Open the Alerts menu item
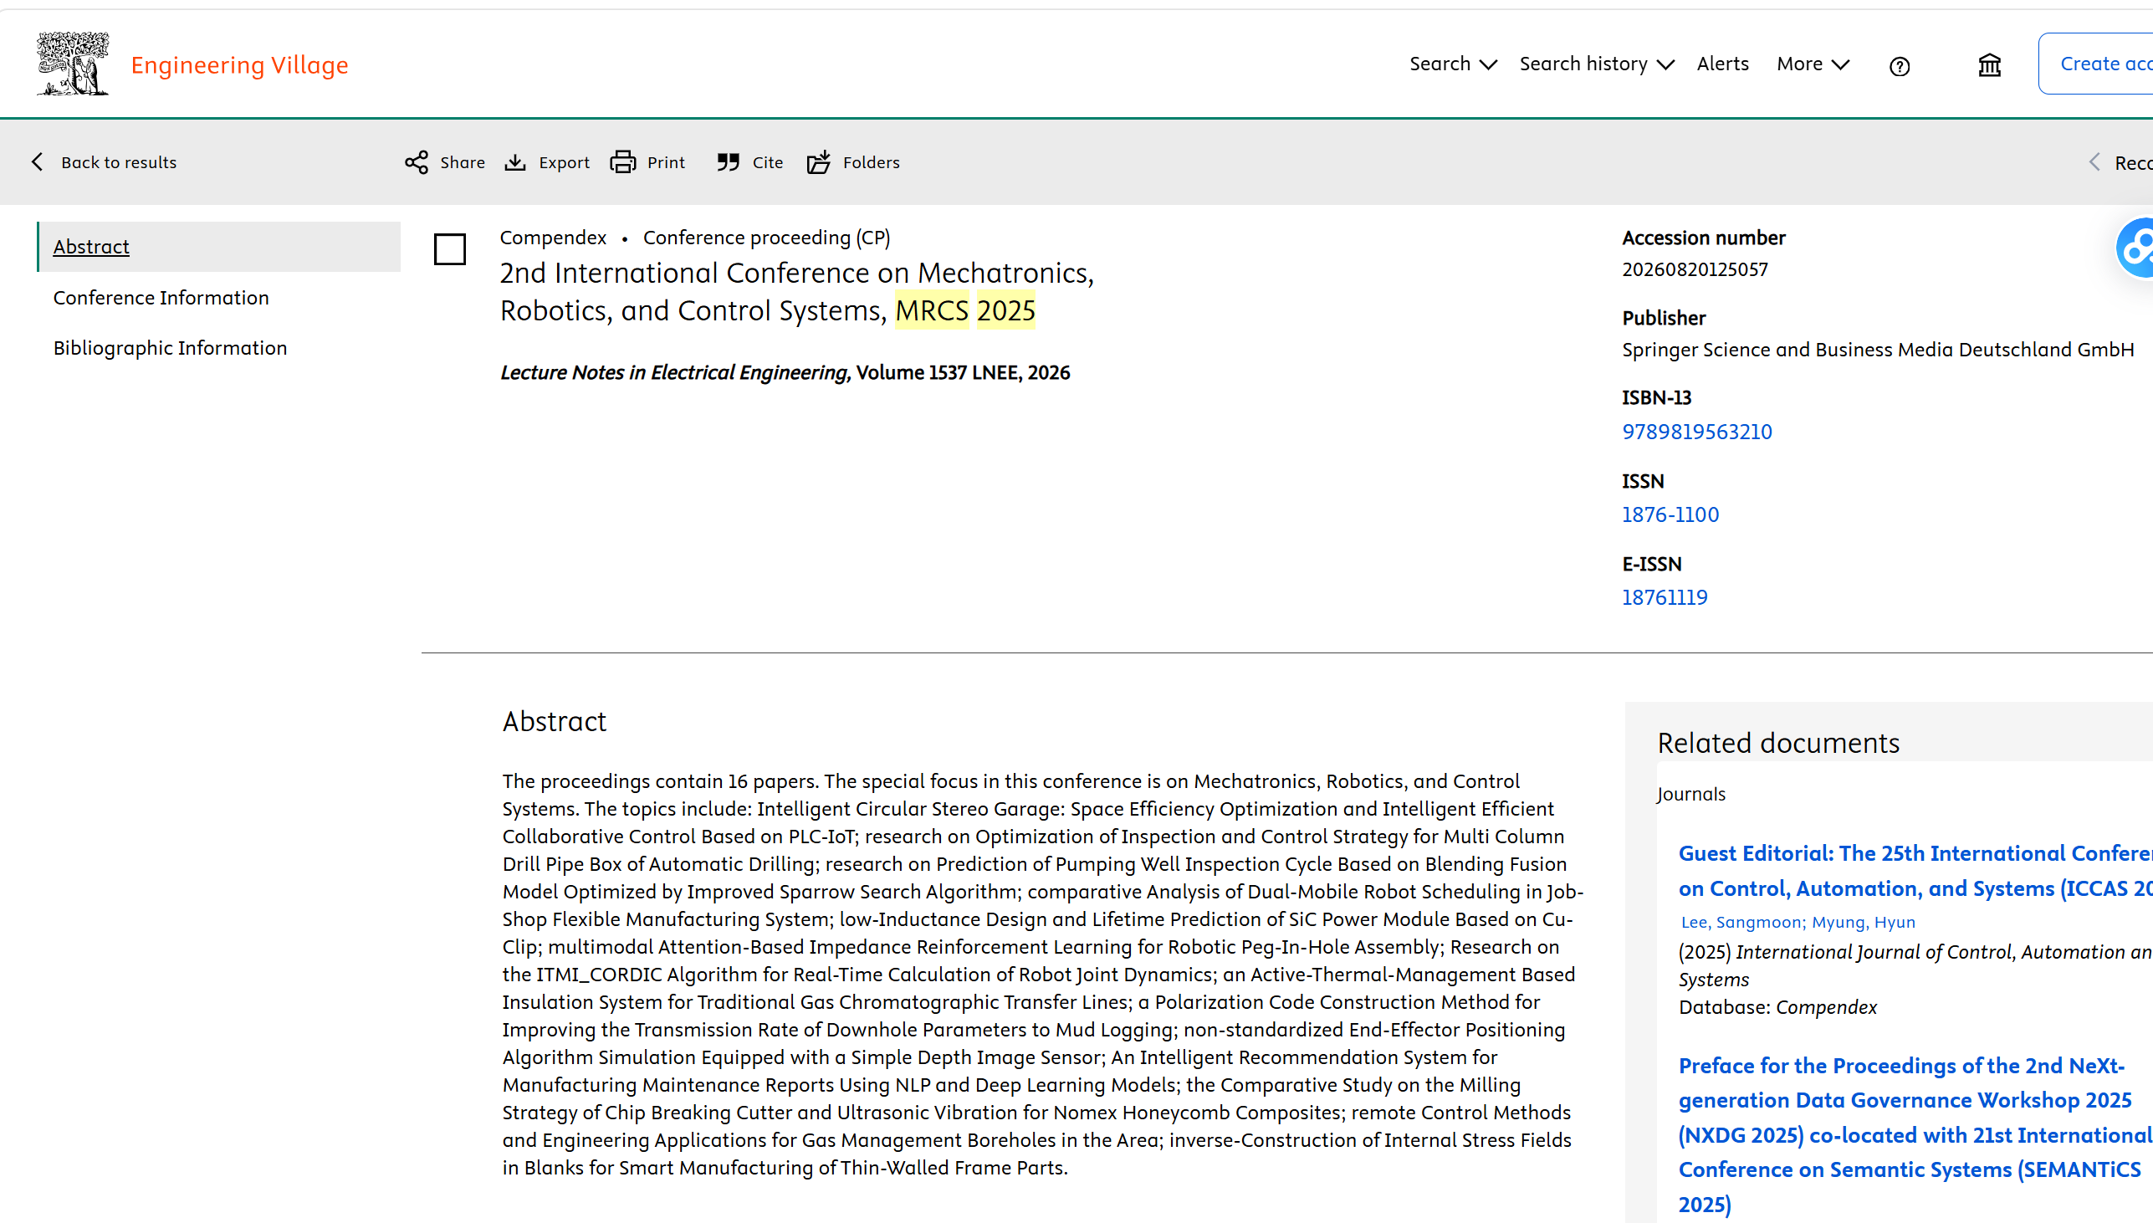 point(1722,64)
